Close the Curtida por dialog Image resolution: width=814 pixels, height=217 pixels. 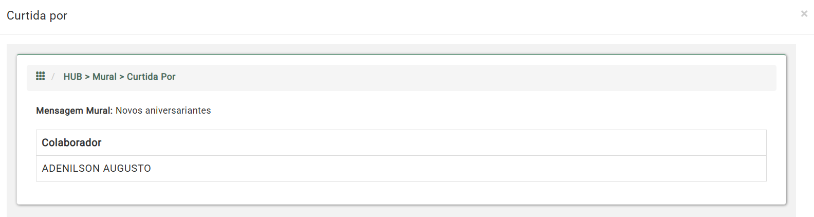coord(804,14)
